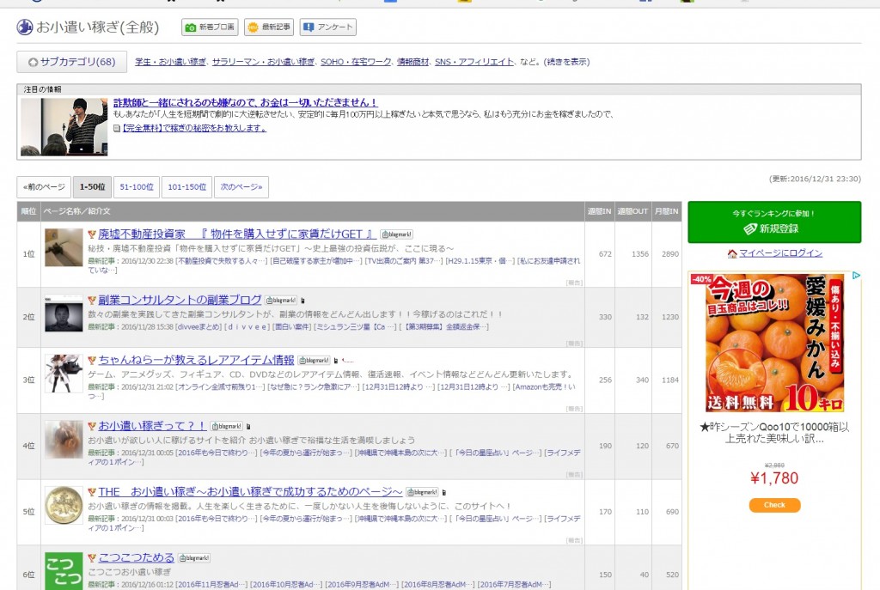This screenshot has width=880, height=590.
Task: Click the アンケート survey button
Action: tap(327, 27)
